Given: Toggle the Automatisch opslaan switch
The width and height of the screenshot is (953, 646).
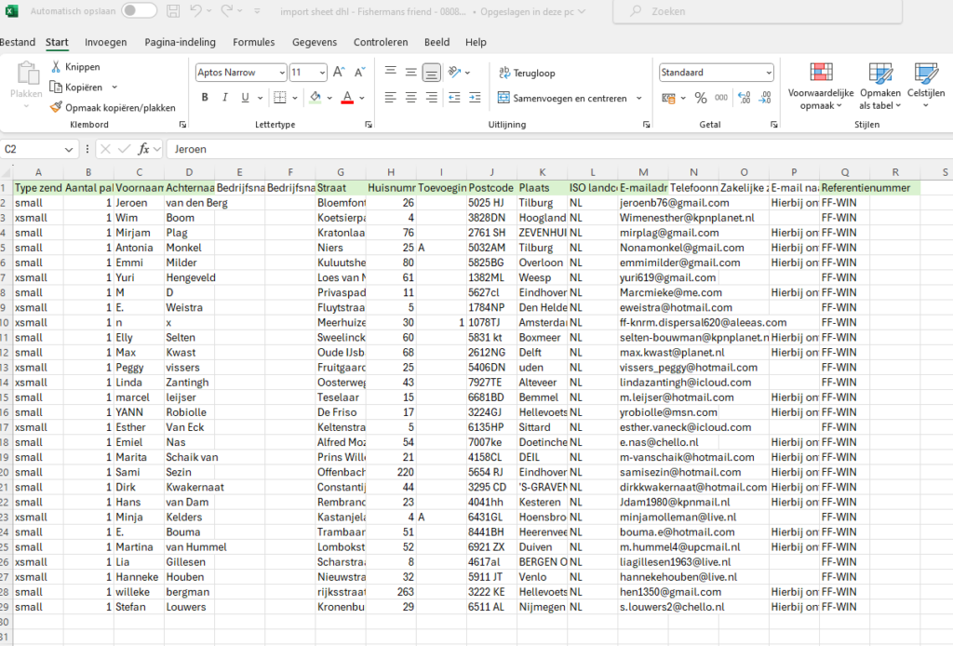Looking at the screenshot, I should pos(140,10).
